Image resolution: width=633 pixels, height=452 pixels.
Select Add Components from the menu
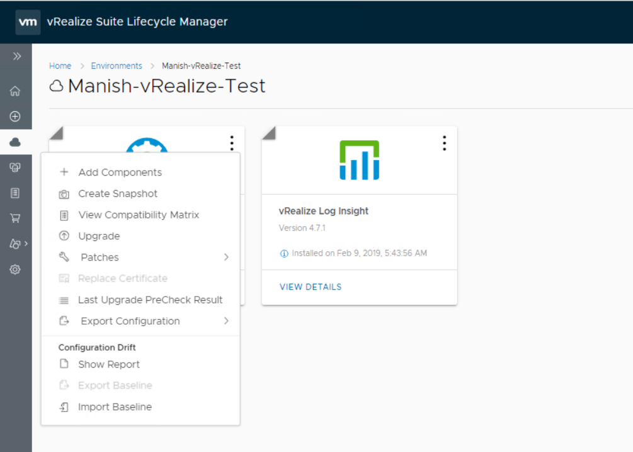(120, 172)
